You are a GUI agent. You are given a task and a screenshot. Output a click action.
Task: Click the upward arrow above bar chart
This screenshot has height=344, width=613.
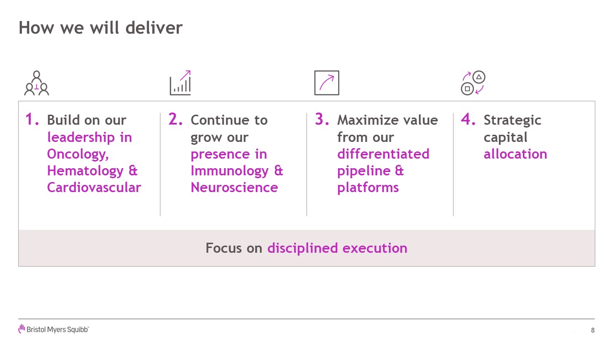coord(185,75)
